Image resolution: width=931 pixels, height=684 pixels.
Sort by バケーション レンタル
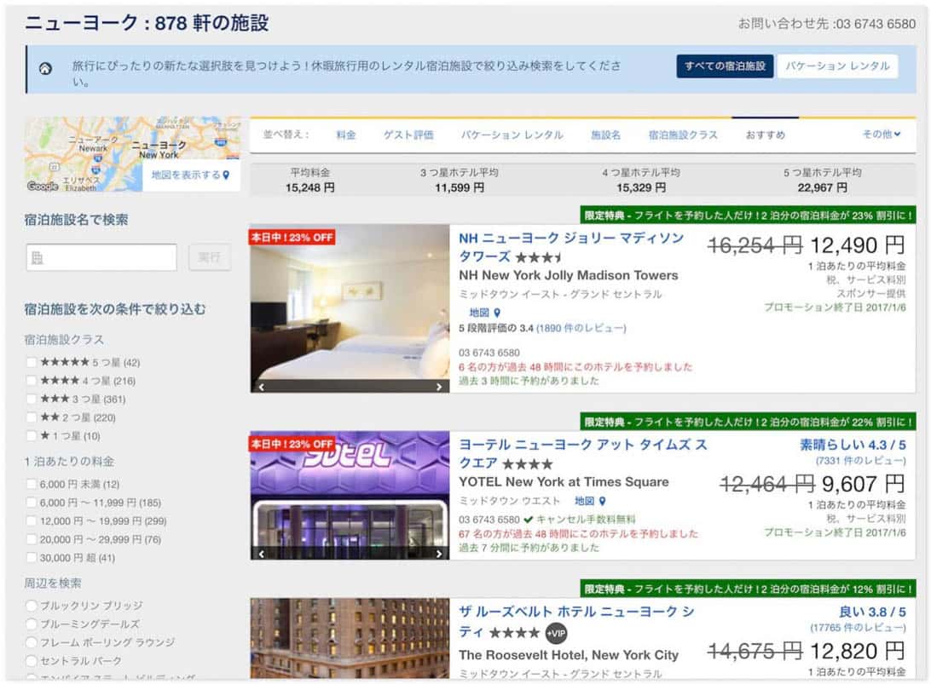[x=512, y=135]
